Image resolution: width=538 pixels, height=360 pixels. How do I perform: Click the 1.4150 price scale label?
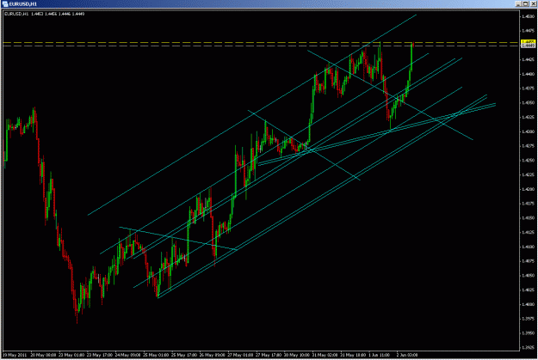[x=528, y=217]
